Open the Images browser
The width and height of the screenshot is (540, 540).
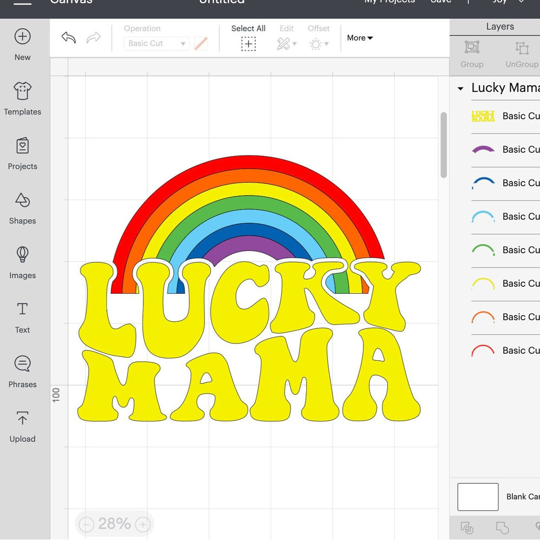pos(22,262)
